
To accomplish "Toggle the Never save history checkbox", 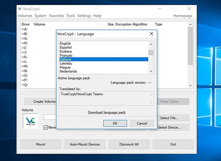I will (x=46, y=127).
